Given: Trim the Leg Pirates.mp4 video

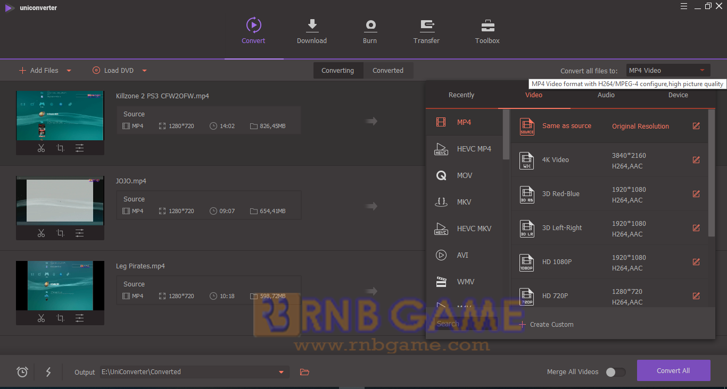Looking at the screenshot, I should pyautogui.click(x=41, y=318).
